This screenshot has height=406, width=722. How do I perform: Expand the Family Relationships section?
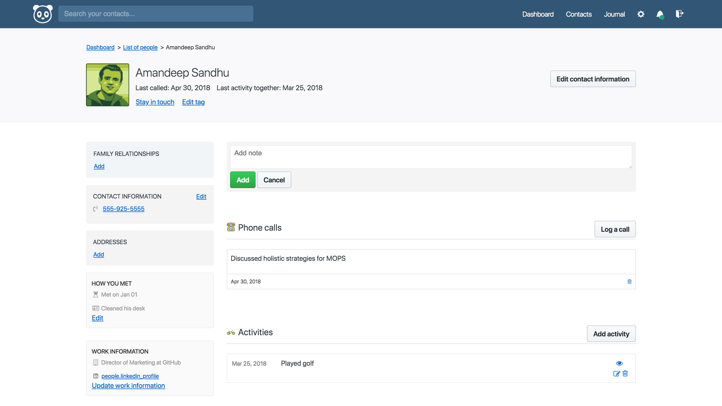99,166
